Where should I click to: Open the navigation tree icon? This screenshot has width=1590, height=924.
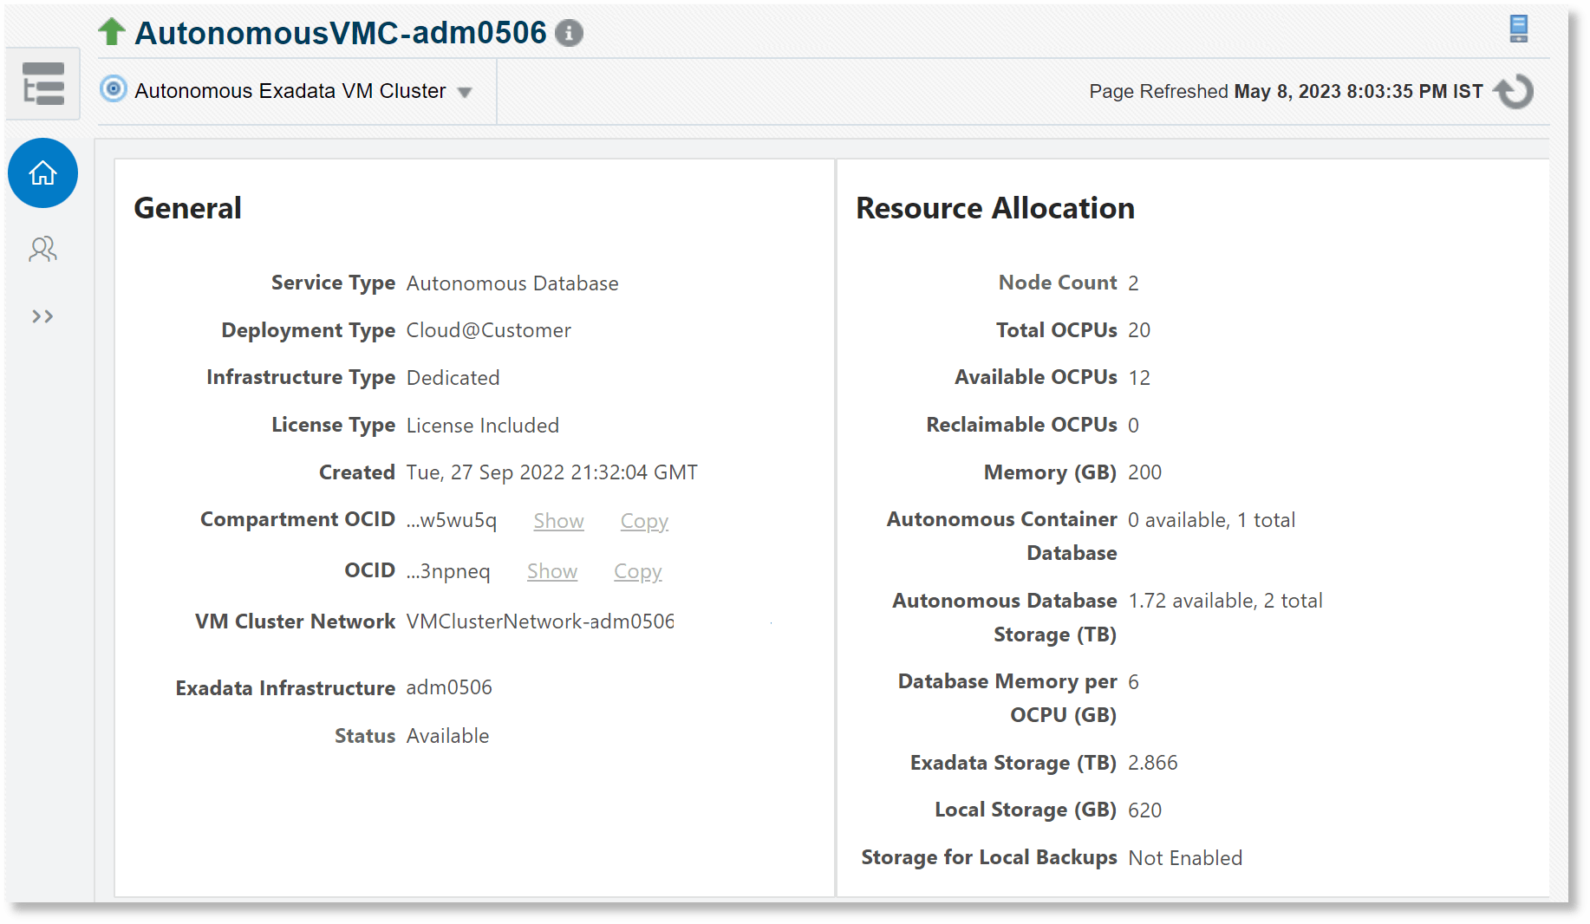click(x=43, y=83)
